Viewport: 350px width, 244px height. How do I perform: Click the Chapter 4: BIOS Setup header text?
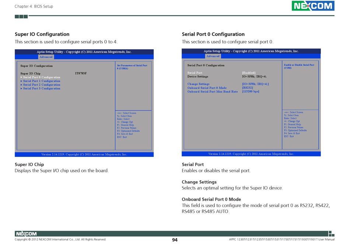[34, 7]
